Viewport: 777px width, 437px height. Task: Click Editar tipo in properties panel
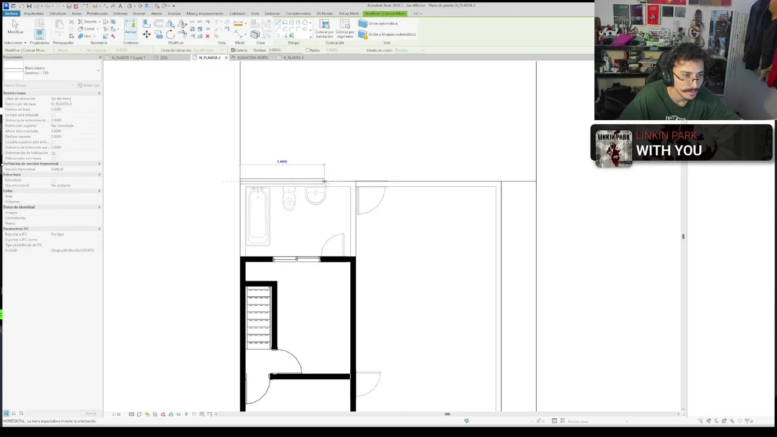tap(87, 85)
